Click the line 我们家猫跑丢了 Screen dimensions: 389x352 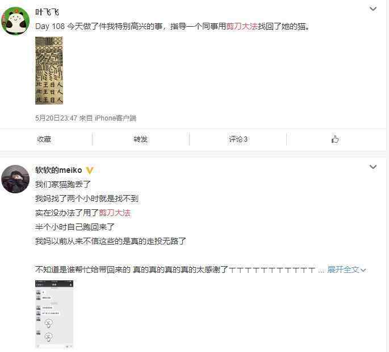tap(63, 184)
